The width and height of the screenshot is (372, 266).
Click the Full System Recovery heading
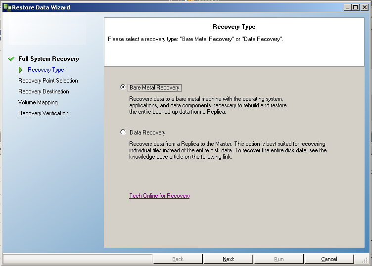[x=48, y=59]
